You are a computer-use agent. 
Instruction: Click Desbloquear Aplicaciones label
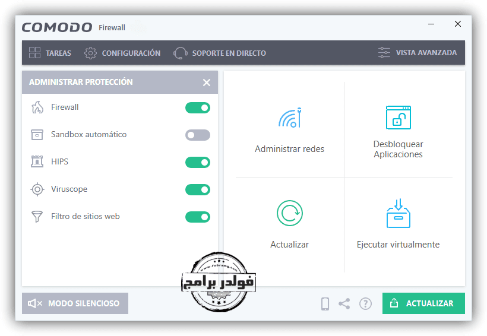(398, 150)
